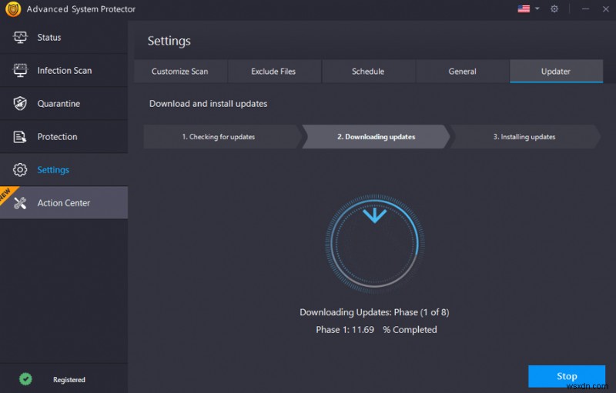
Task: Click step 3 Installing updates
Action: (524, 136)
